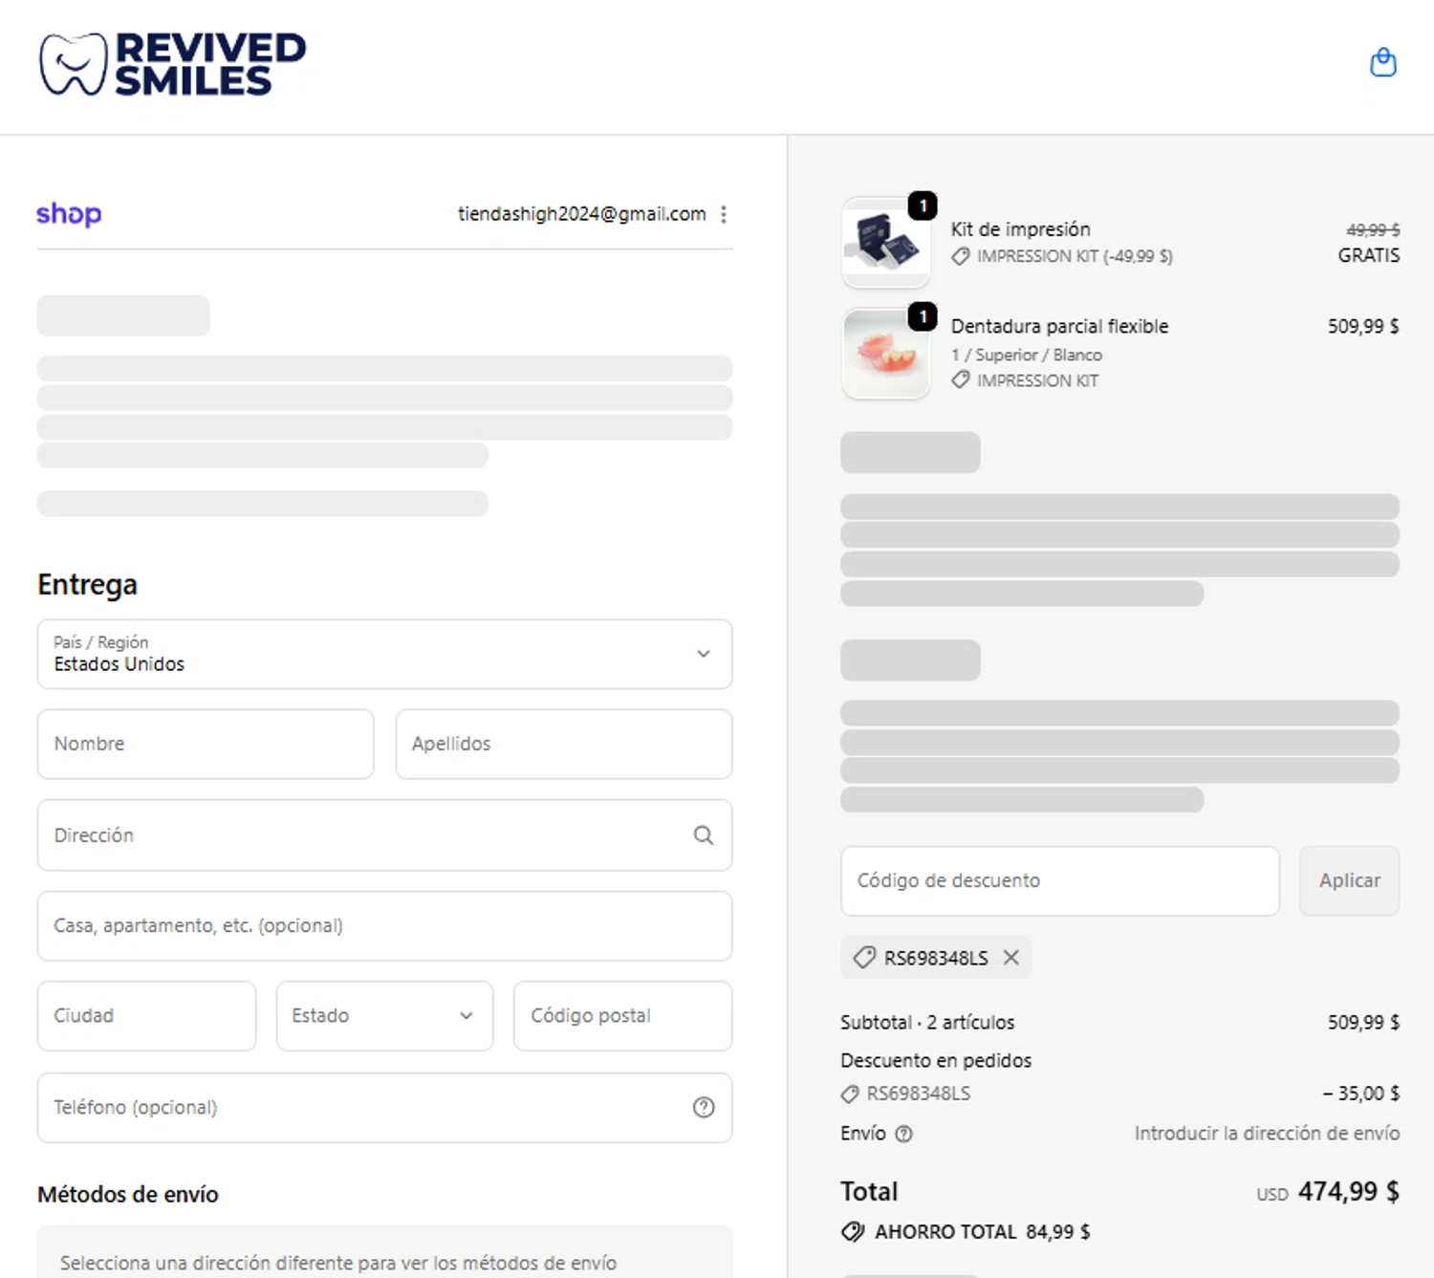Image resolution: width=1434 pixels, height=1278 pixels.
Task: Click the Aplicar button
Action: point(1349,880)
